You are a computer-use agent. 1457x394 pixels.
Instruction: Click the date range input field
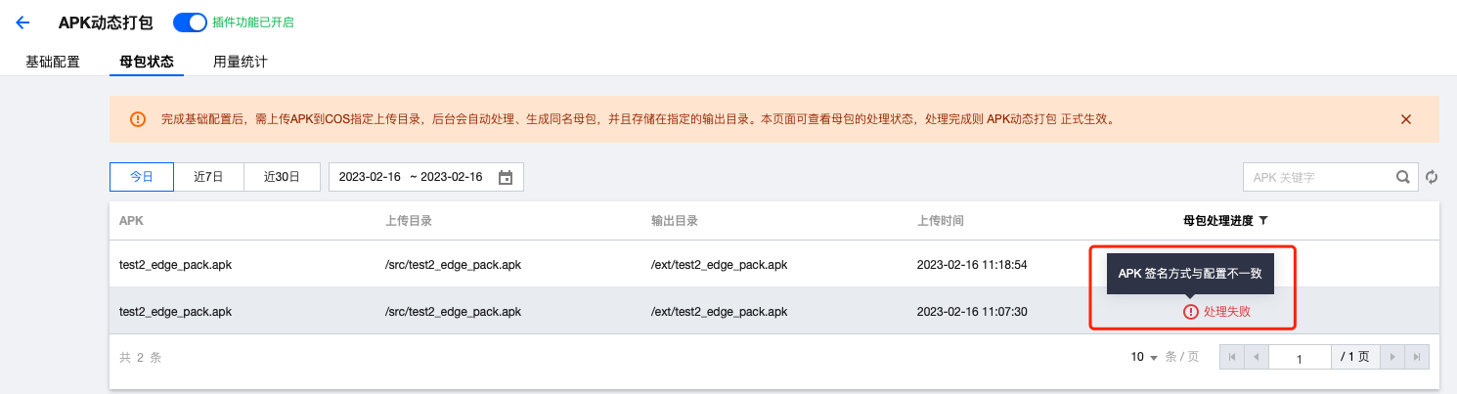[426, 177]
